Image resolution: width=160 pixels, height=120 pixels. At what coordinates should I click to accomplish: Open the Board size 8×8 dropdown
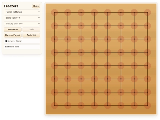pos(22,18)
